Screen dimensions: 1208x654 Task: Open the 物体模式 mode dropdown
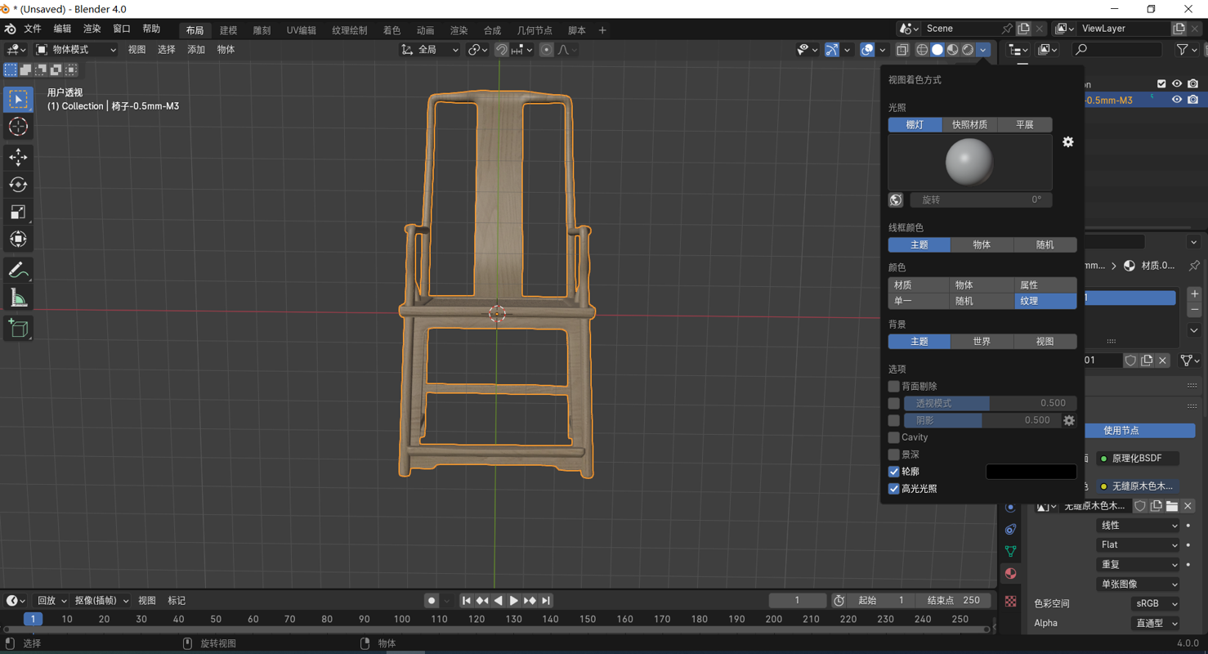(x=76, y=50)
